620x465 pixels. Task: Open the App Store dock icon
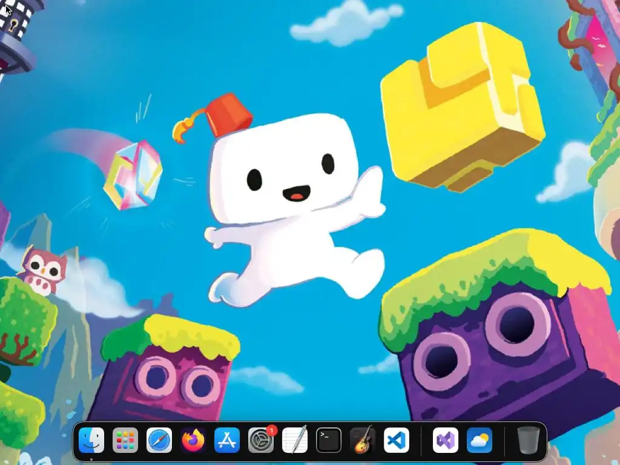(x=227, y=440)
